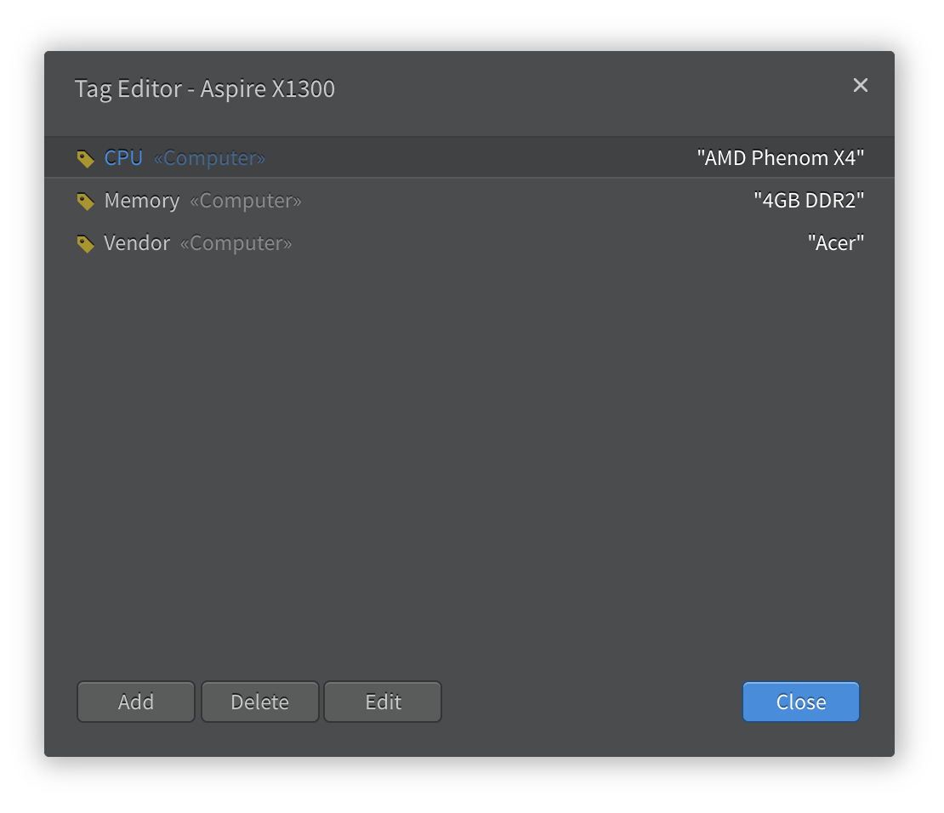The width and height of the screenshot is (944, 813).
Task: Select the CPU tag name
Action: point(123,158)
